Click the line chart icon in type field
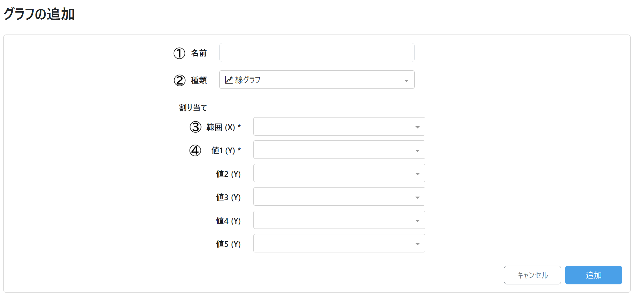Viewport: 633px width, 296px height. [x=229, y=80]
